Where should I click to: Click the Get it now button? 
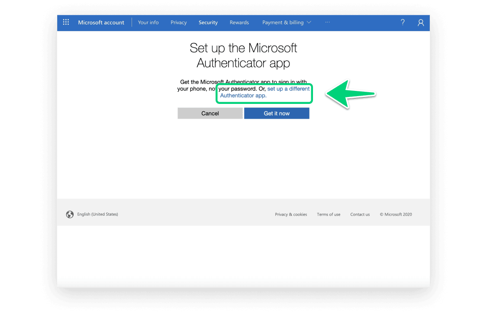click(277, 113)
